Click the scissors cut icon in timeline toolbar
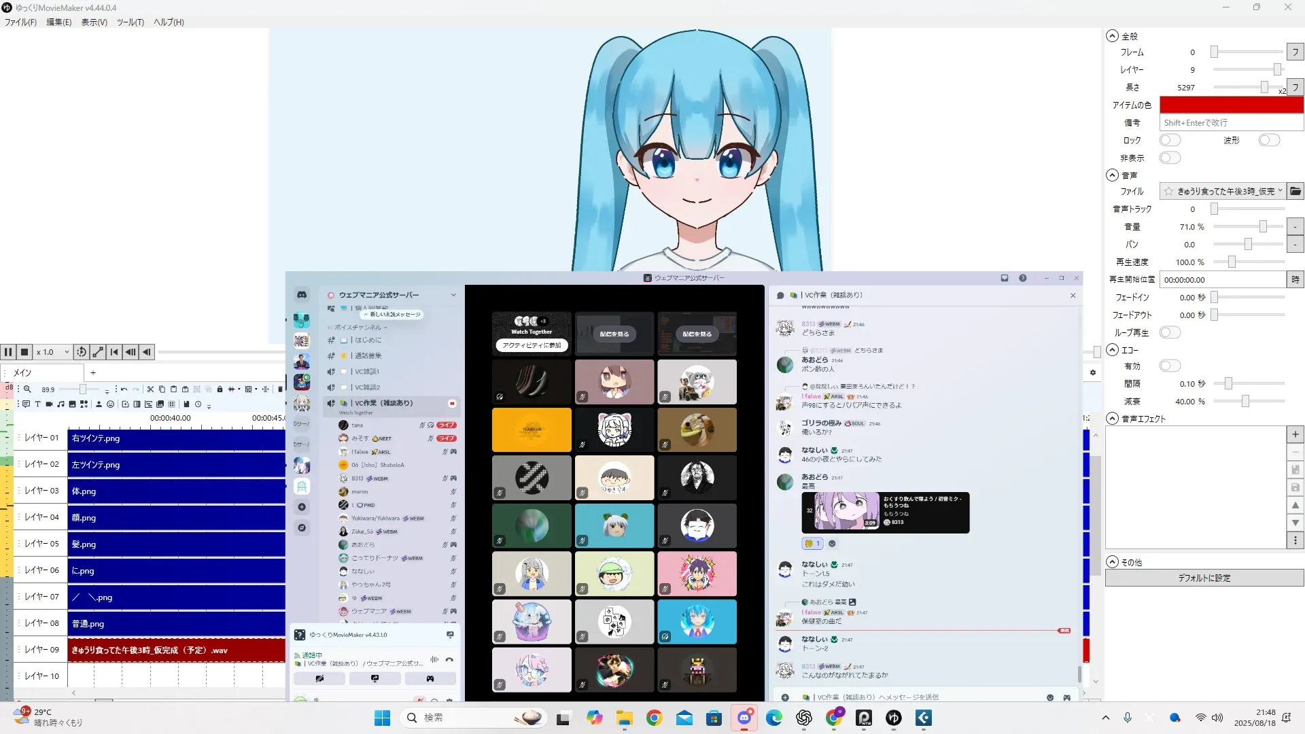 150,389
